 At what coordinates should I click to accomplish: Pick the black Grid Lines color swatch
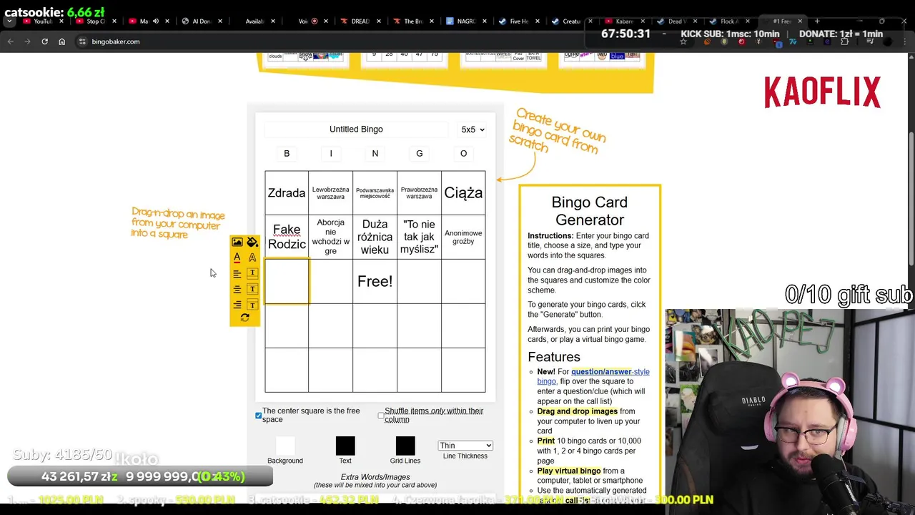[x=405, y=446]
